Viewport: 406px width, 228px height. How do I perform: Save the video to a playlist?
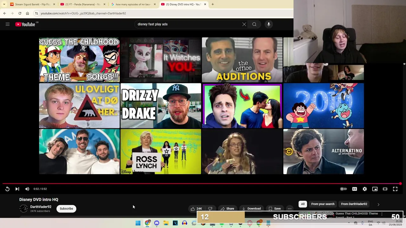(x=275, y=209)
